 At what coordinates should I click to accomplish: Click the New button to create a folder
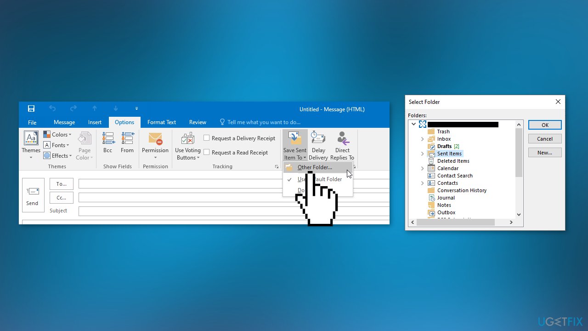tap(545, 152)
